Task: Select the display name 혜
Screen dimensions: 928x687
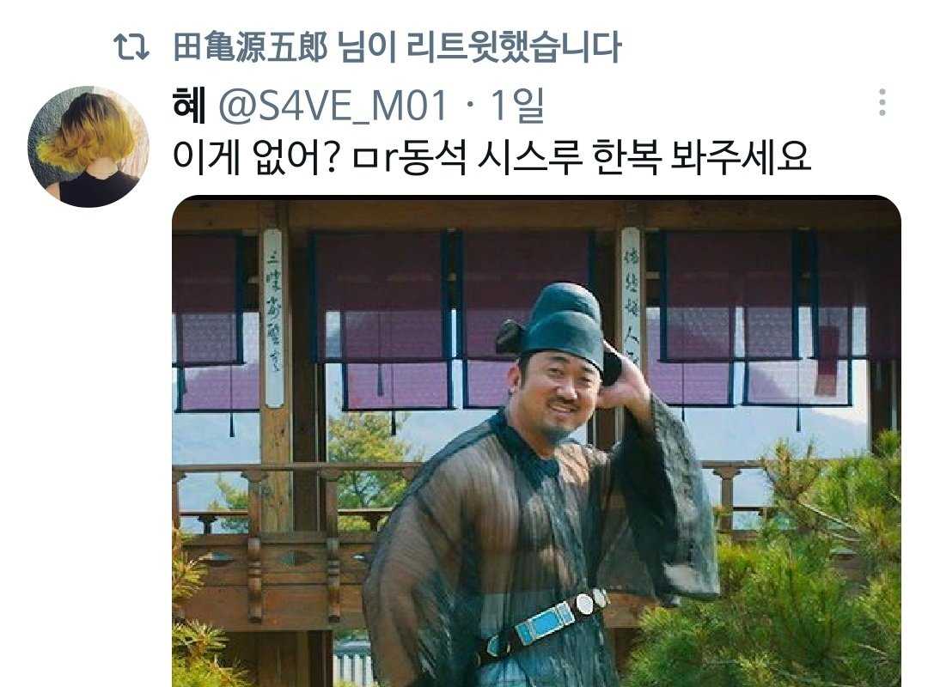Action: [x=189, y=105]
